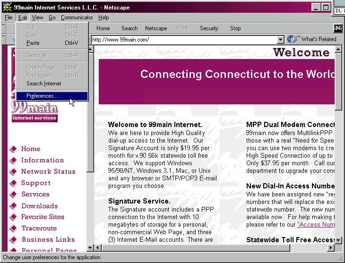Click the main page scroll up arrow
The height and width of the screenshot is (263, 345).
(338, 50)
